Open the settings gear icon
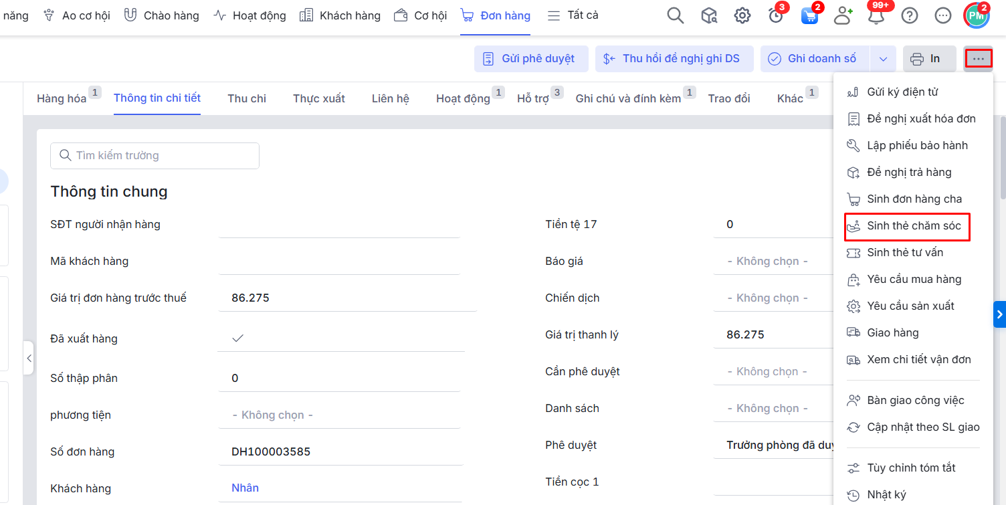 [742, 15]
